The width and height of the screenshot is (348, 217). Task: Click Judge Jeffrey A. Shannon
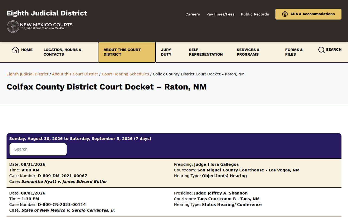(x=221, y=193)
